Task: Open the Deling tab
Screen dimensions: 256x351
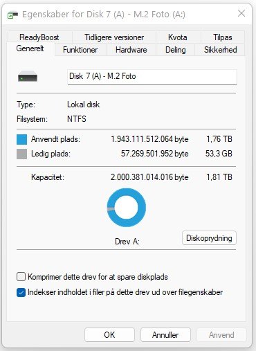Action: 176,50
